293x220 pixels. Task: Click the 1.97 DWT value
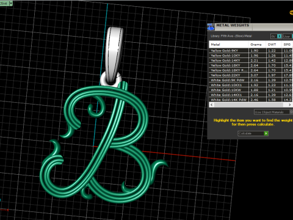tap(272, 75)
